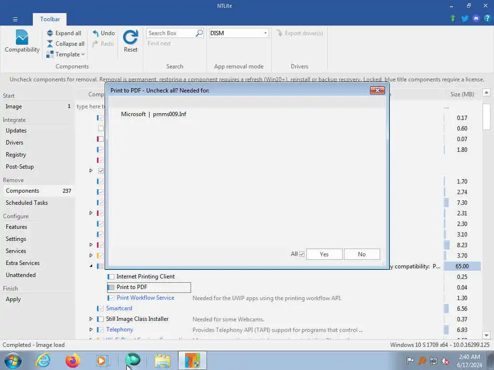
Task: Click the Size (MB) column header
Action: 462,94
